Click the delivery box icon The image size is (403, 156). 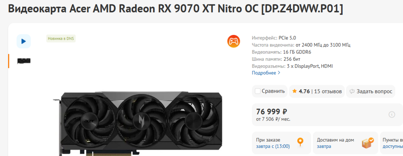pyautogui.click(x=368, y=143)
